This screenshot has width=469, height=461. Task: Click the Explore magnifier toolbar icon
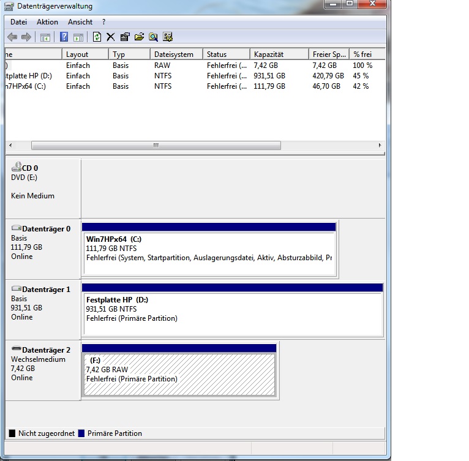[154, 37]
